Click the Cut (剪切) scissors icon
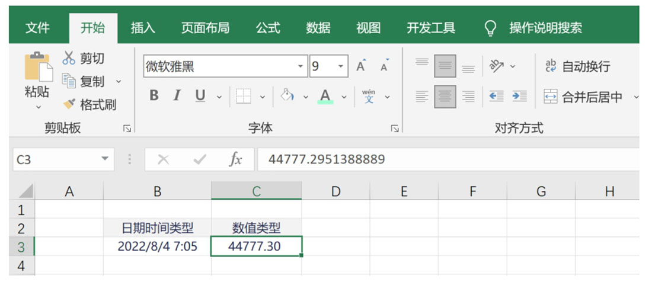 tap(69, 58)
